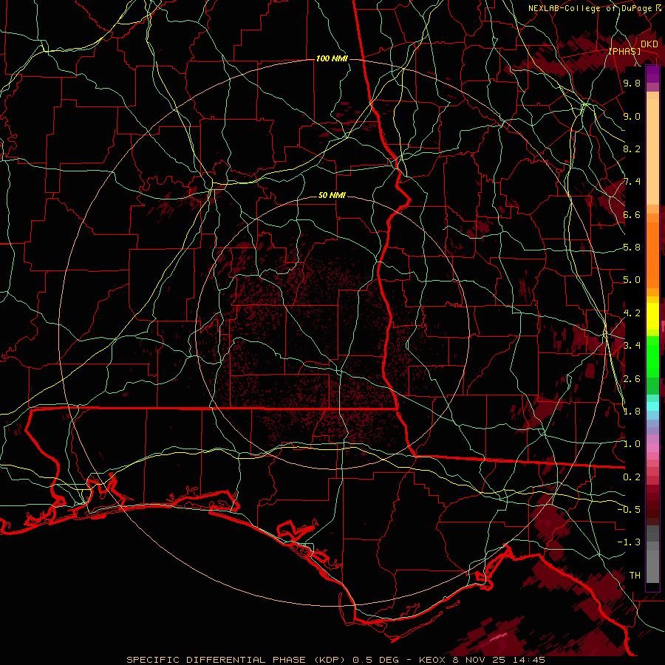Click the 1.0 value on the color scale
Image resolution: width=665 pixels, height=665 pixels.
[632, 444]
